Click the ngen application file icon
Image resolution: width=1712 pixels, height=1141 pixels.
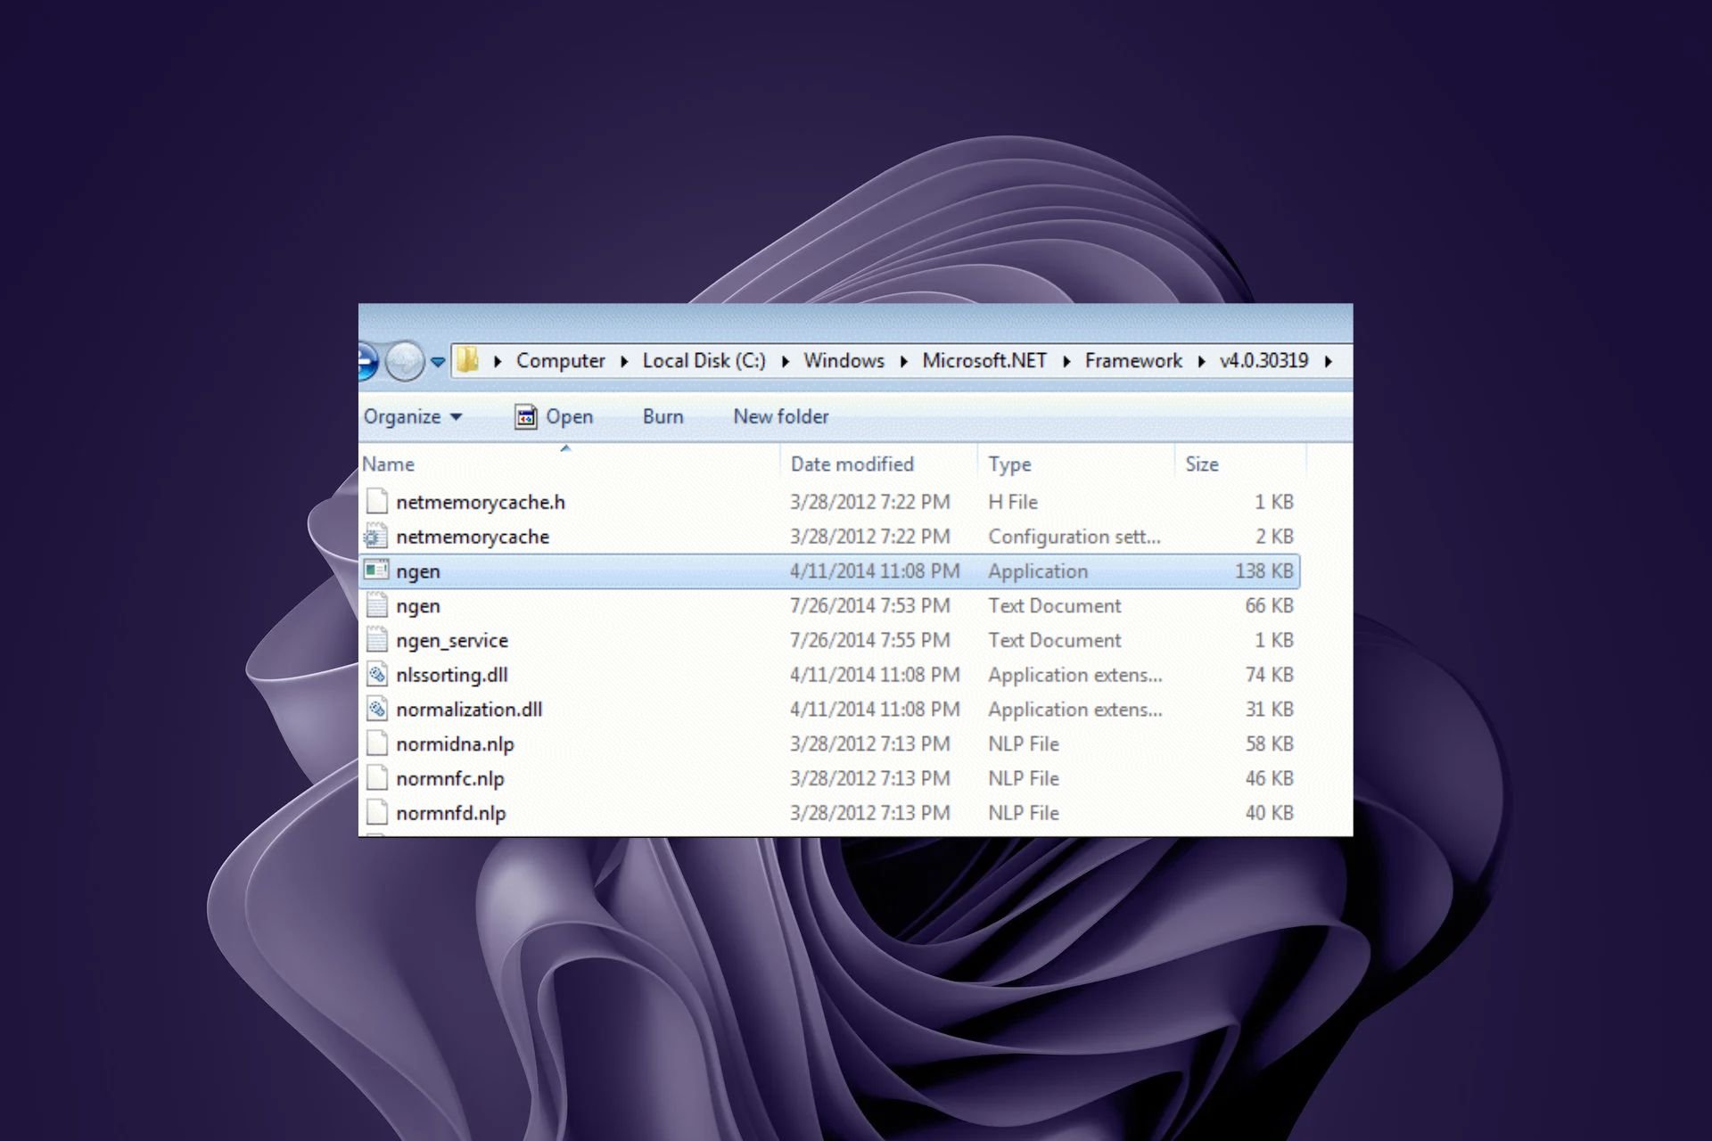[377, 570]
